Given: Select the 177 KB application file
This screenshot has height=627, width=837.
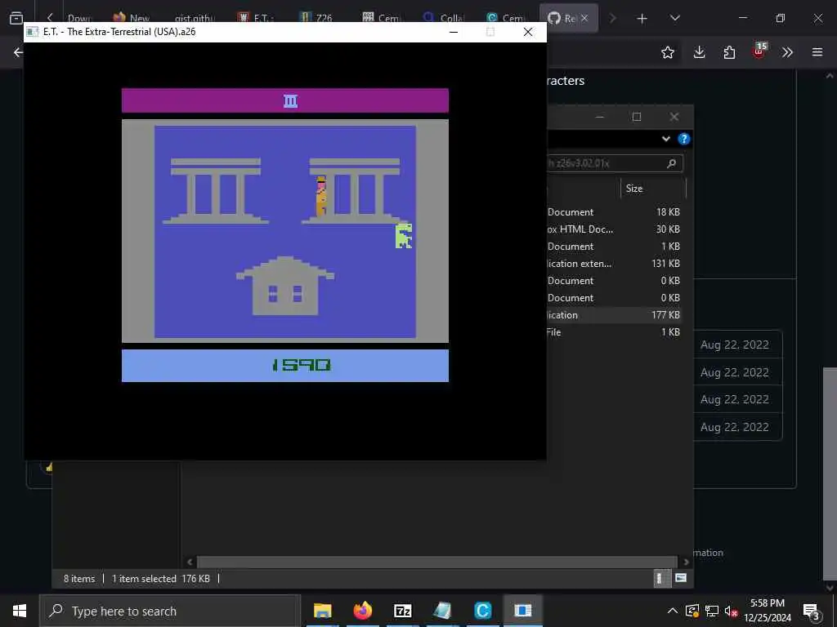Looking at the screenshot, I should (x=614, y=314).
